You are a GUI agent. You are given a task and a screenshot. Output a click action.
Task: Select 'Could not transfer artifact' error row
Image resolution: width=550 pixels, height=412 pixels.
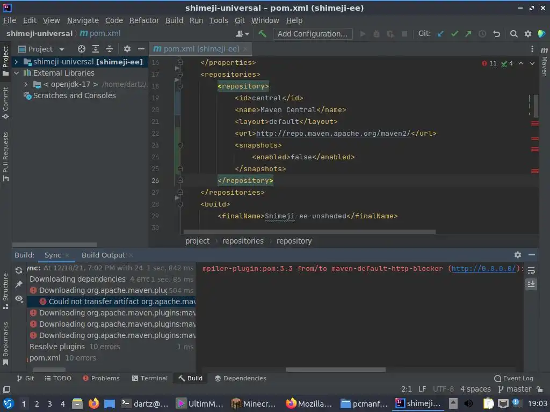111,301
